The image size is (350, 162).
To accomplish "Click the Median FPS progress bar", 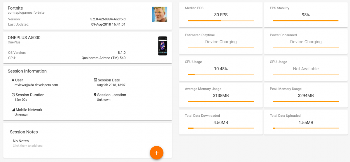I will (221, 21).
